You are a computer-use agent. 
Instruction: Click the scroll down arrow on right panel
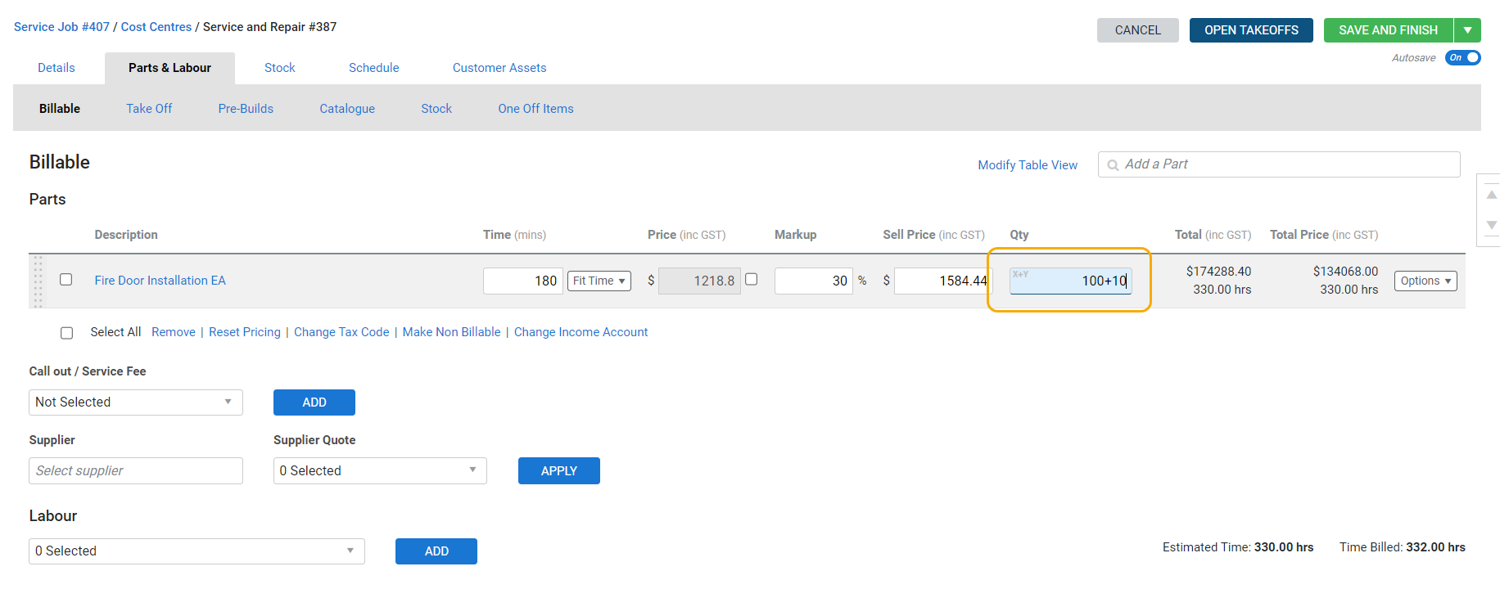tap(1491, 224)
